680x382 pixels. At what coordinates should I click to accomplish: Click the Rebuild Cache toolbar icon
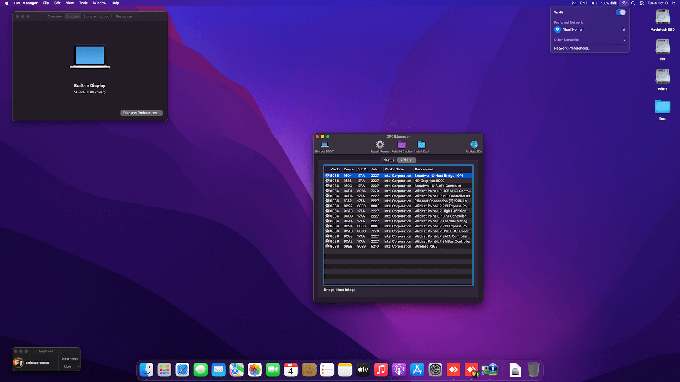click(401, 145)
